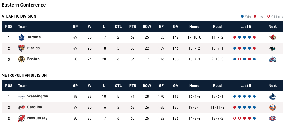Click the Carolina Hurricanes team logo
The width and height of the screenshot is (284, 130).
(x=21, y=107)
